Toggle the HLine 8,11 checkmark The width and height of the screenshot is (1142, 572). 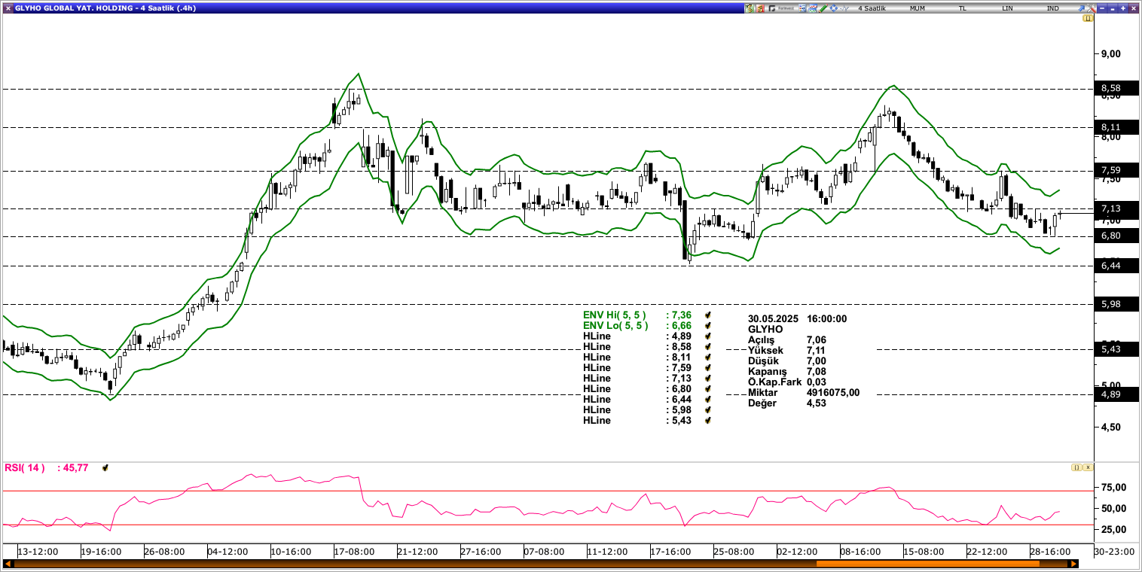[708, 357]
